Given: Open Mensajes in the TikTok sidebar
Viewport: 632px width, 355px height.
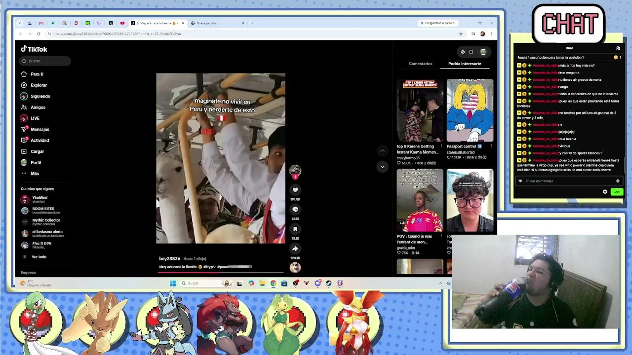Looking at the screenshot, I should point(35,129).
